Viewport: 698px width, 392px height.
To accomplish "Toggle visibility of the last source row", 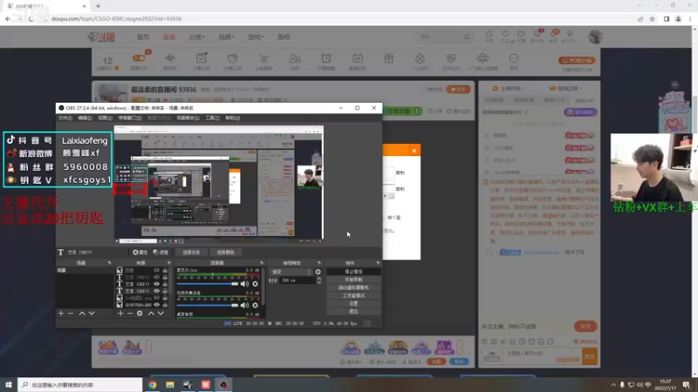I will click(156, 305).
